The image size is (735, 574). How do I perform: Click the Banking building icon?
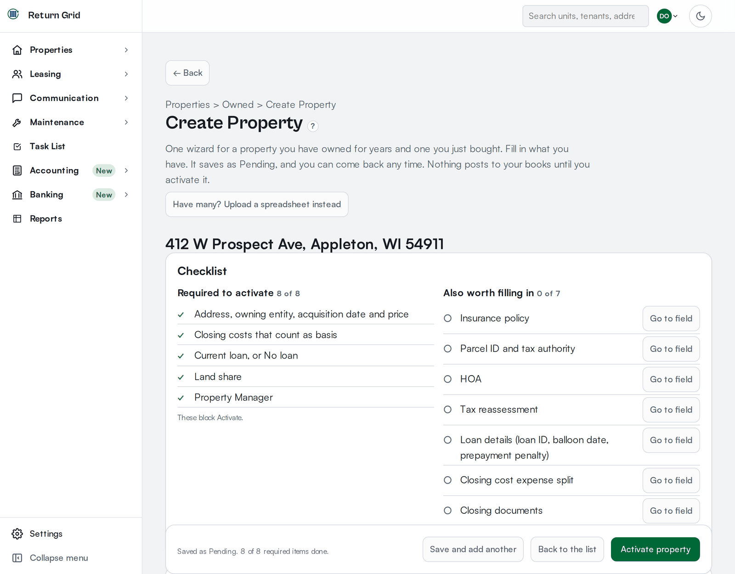pyautogui.click(x=17, y=195)
